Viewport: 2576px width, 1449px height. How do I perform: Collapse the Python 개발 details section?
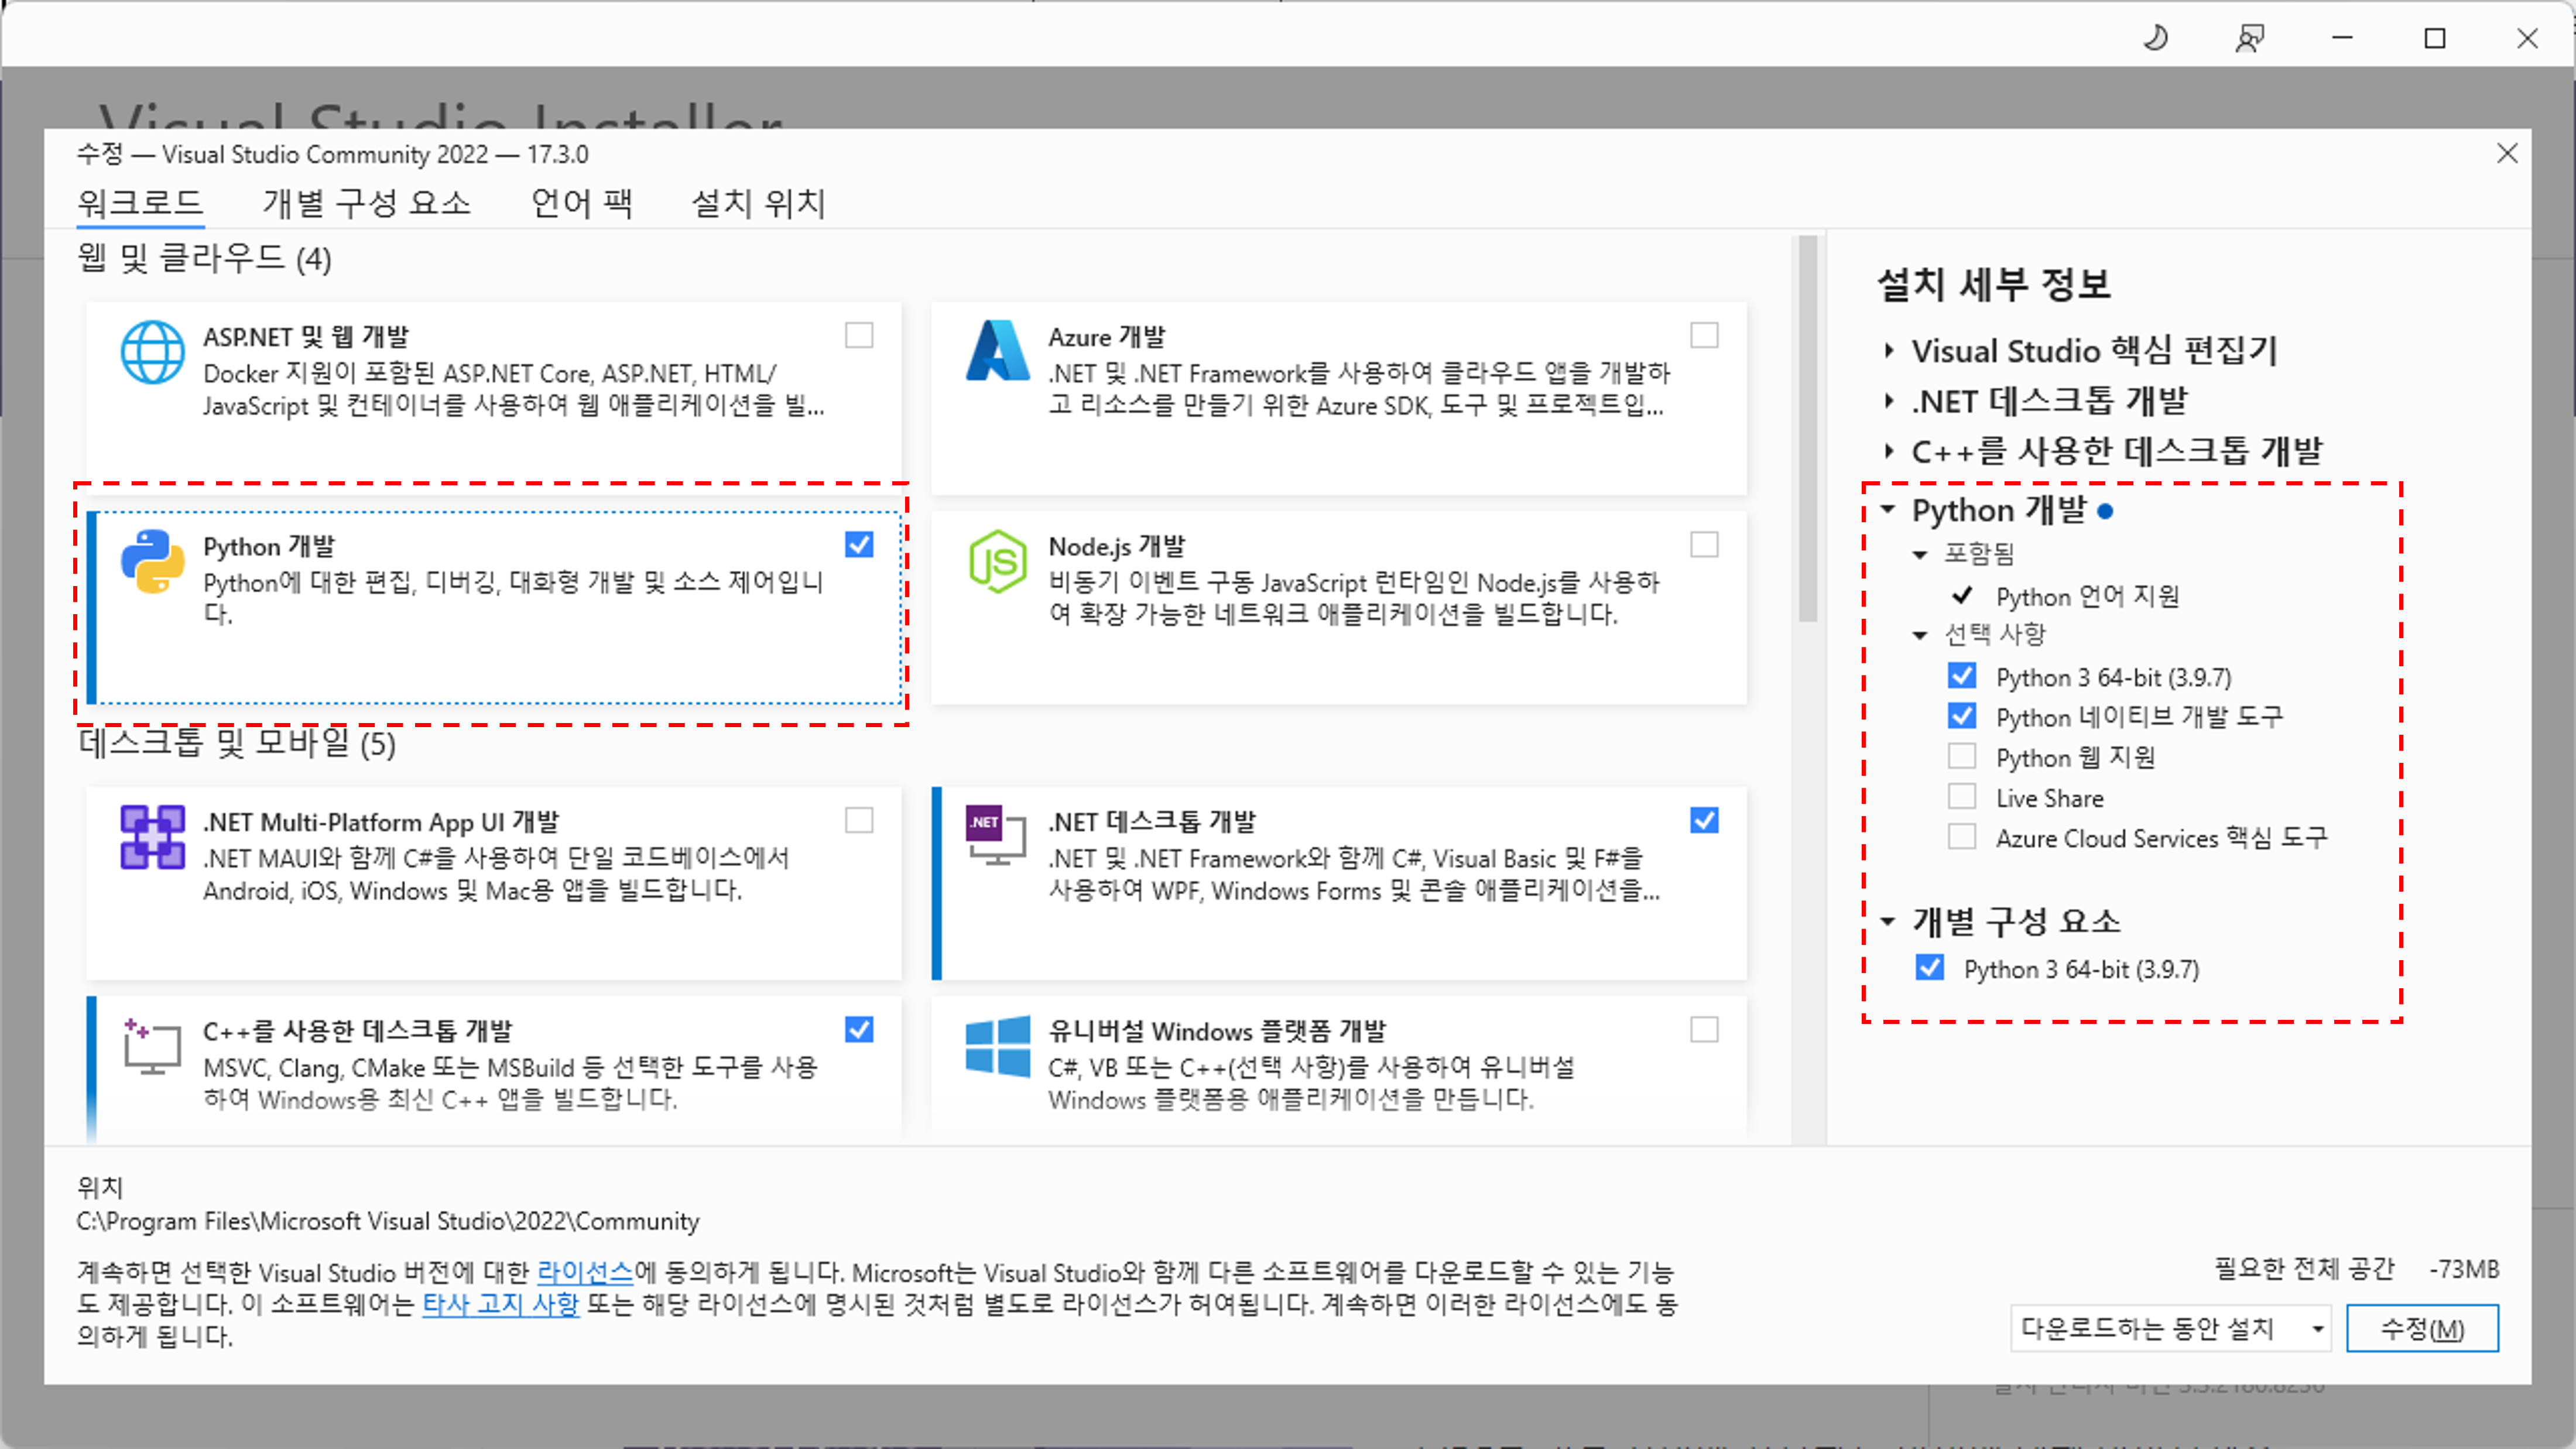1888,510
